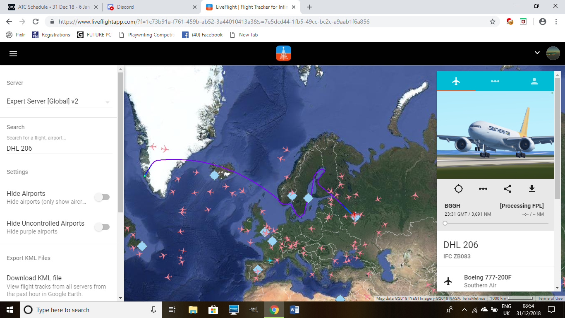The height and width of the screenshot is (318, 565).
Task: Click the green departure marker in Greenland
Action: tap(145, 176)
